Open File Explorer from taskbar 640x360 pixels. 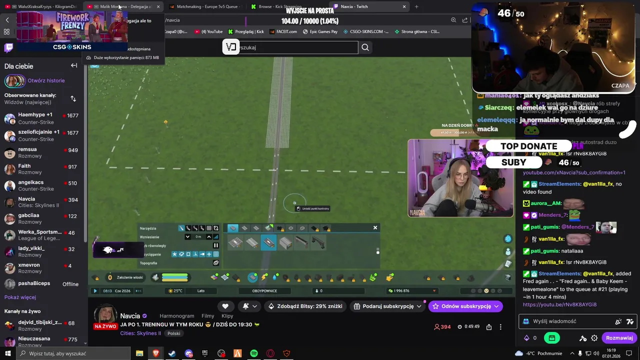(x=139, y=353)
